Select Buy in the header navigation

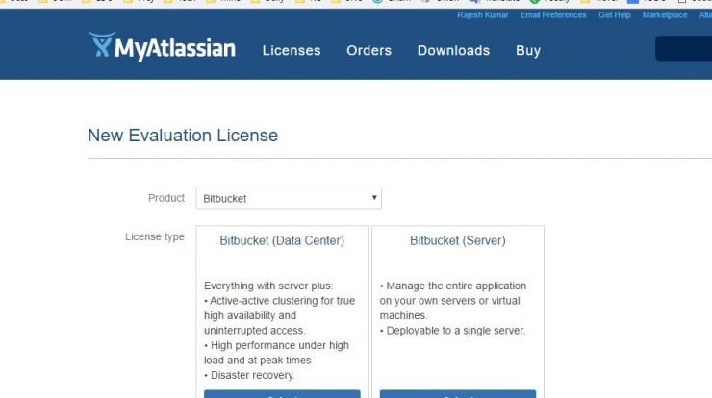pos(528,50)
